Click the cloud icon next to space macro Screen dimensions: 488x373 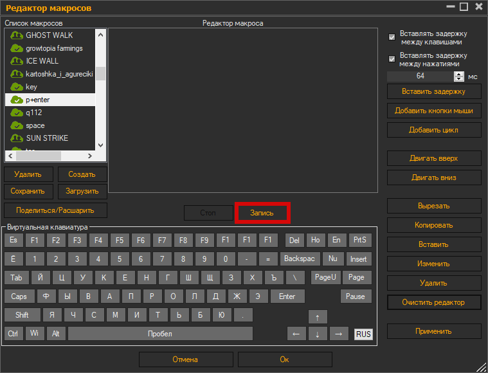point(17,125)
